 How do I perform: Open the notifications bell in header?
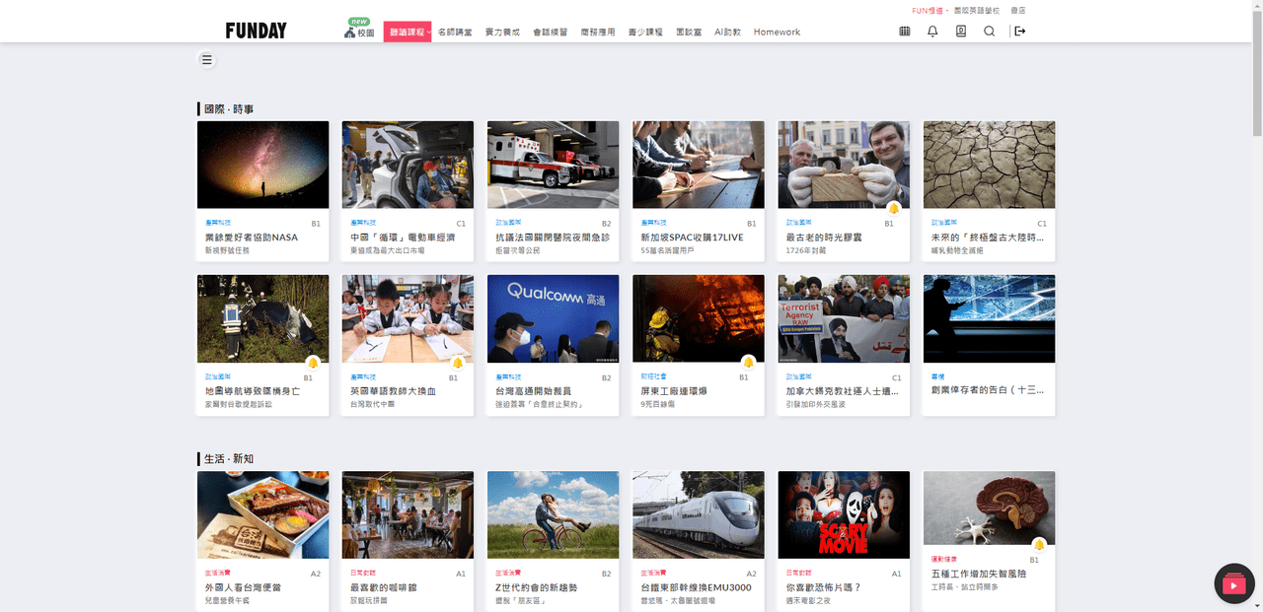point(932,32)
